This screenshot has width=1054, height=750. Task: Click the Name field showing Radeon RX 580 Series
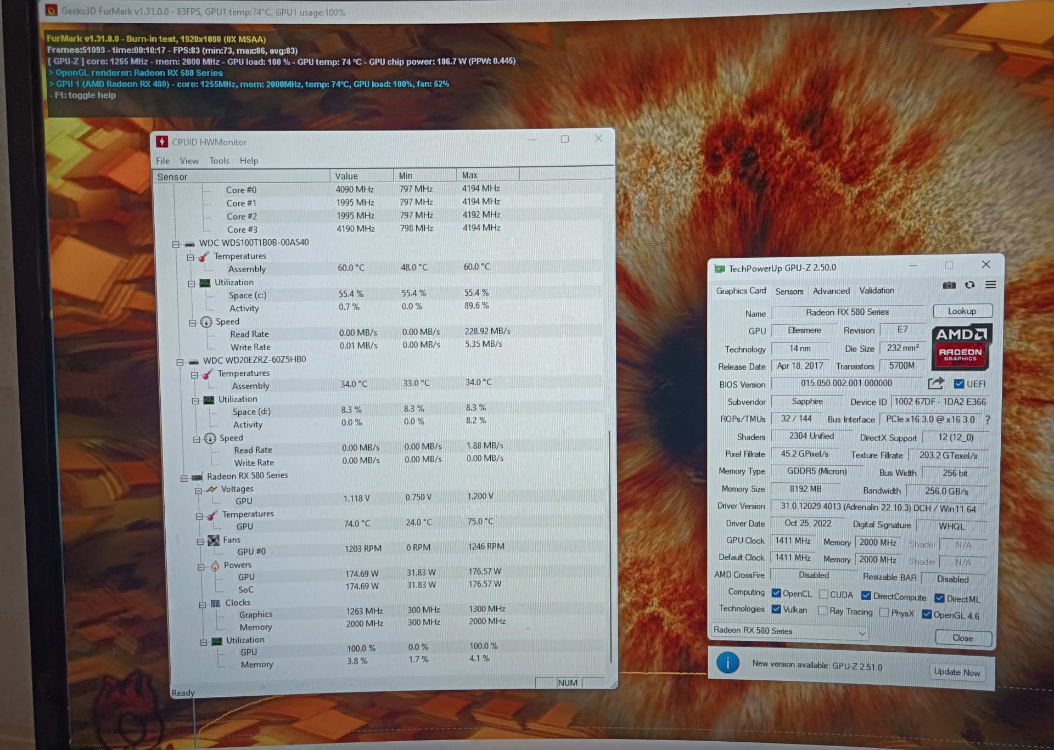click(848, 312)
